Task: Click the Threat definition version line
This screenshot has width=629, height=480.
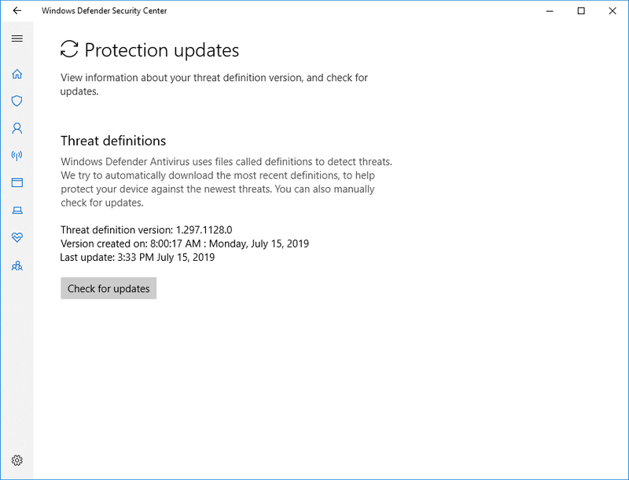Action: click(x=146, y=230)
